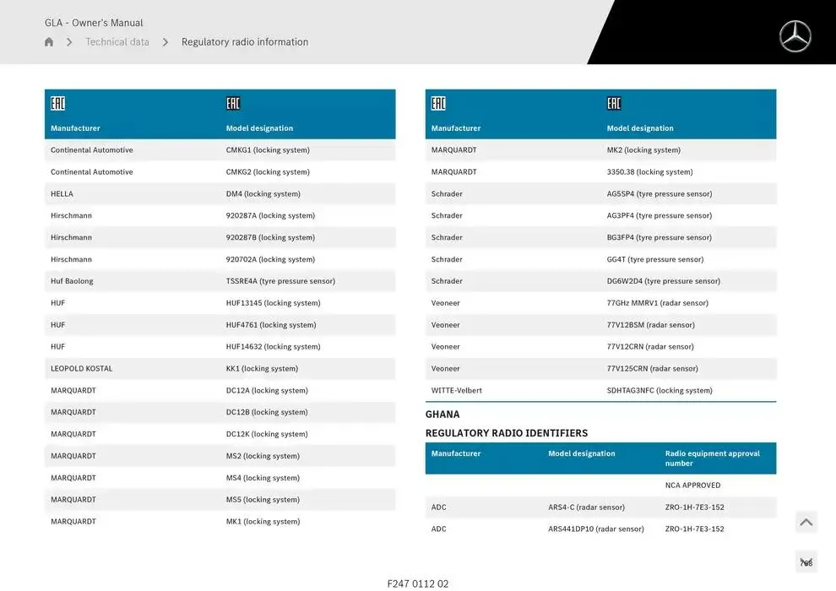Screen dimensions: 836x591
Task: Click the Mercedes-Benz star logo
Action: (795, 36)
